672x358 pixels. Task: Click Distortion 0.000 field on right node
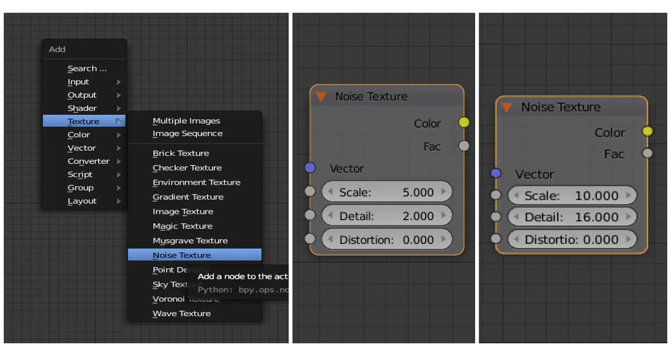(x=572, y=239)
